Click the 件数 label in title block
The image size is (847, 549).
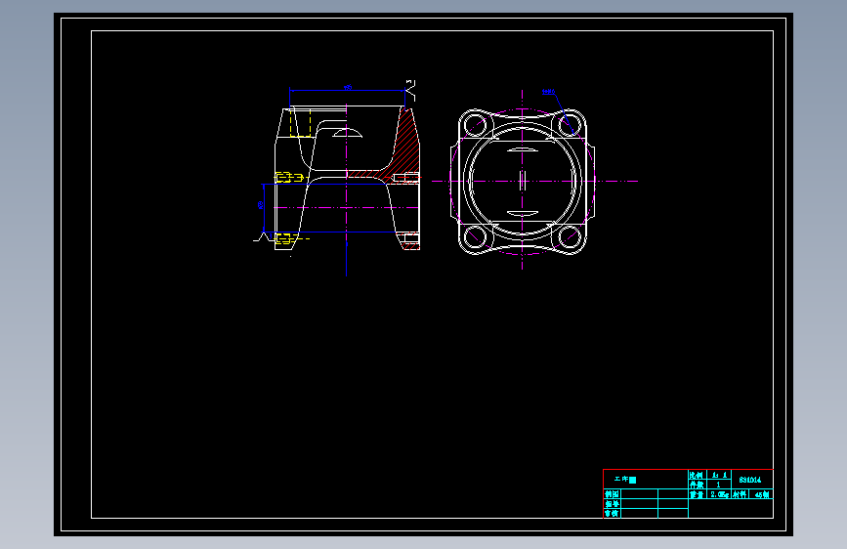(696, 485)
